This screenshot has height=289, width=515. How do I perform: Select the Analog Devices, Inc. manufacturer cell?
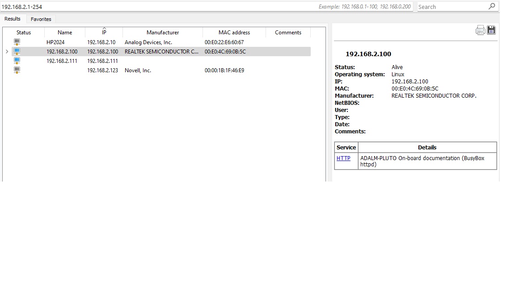click(x=148, y=42)
